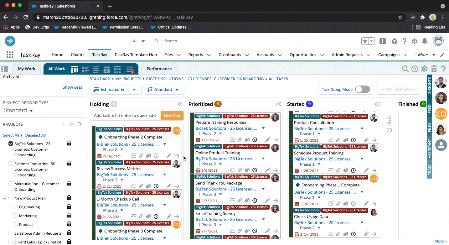The width and height of the screenshot is (449, 245).
Task: Uncheck BigTek Solutions - 25 Licenses project
Action: pyautogui.click(x=11, y=144)
